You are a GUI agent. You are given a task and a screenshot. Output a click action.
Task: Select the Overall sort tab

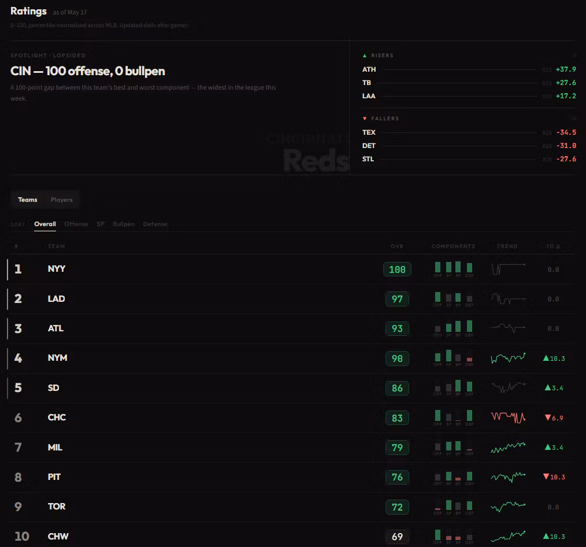click(x=45, y=224)
